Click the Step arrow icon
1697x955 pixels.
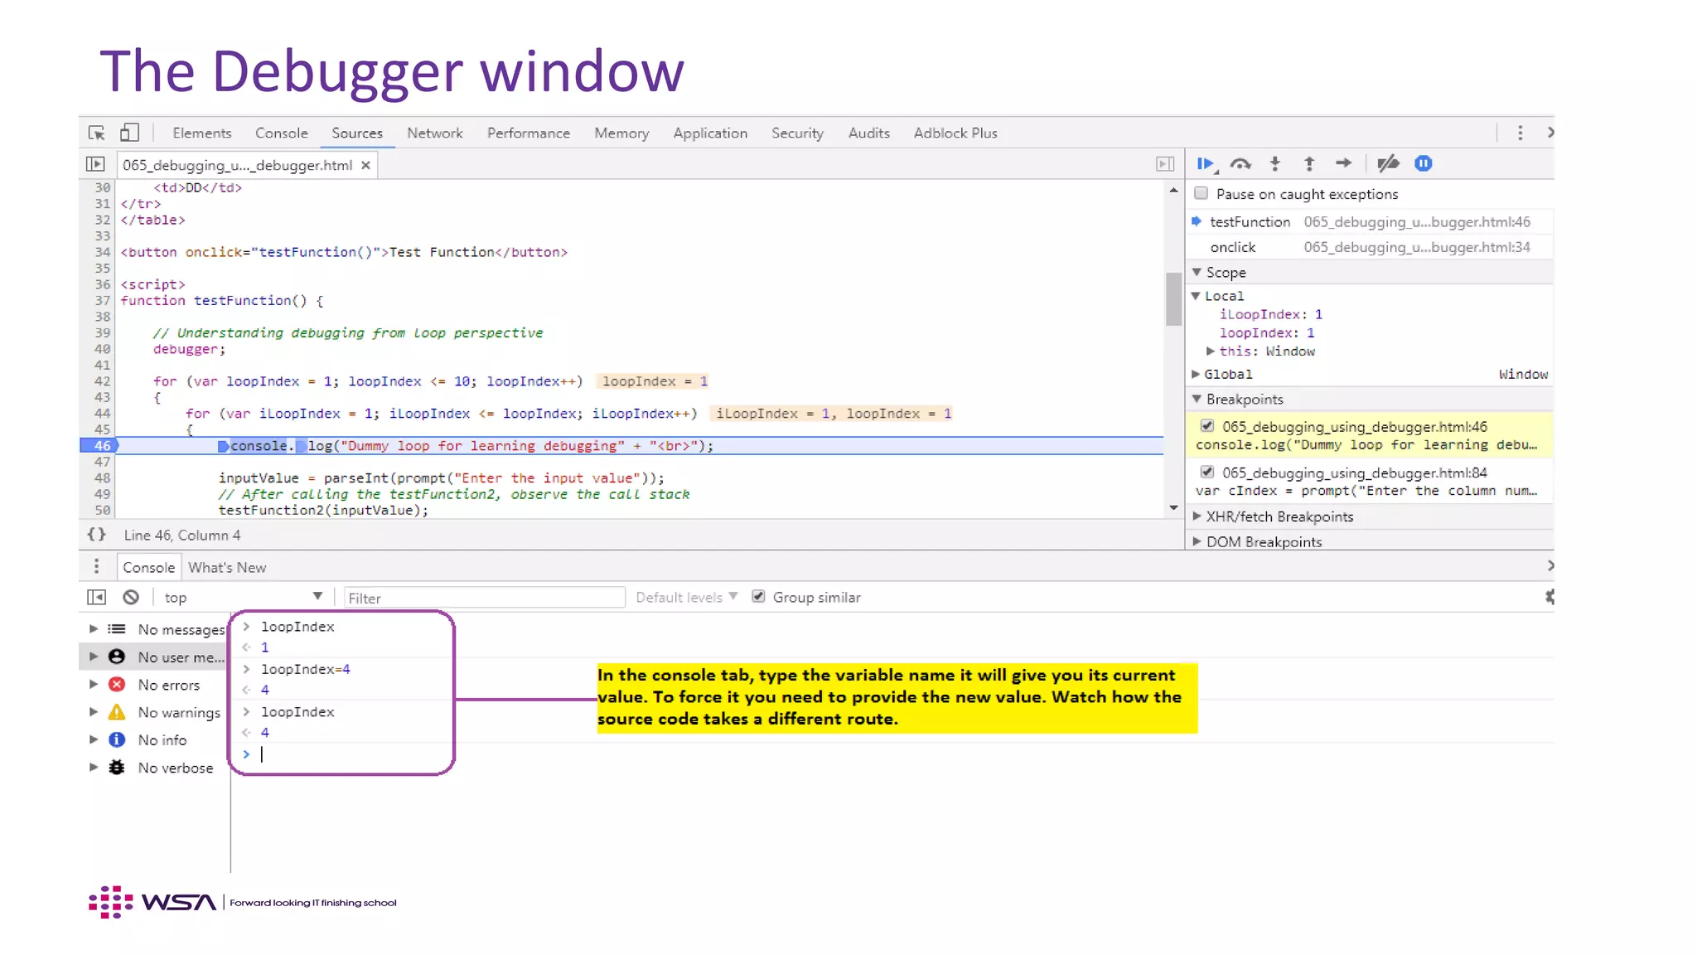[1343, 163]
